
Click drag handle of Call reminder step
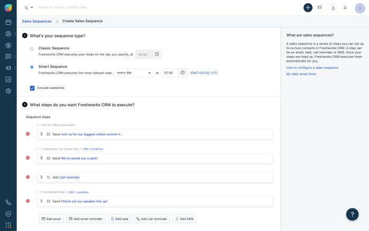tap(41, 177)
